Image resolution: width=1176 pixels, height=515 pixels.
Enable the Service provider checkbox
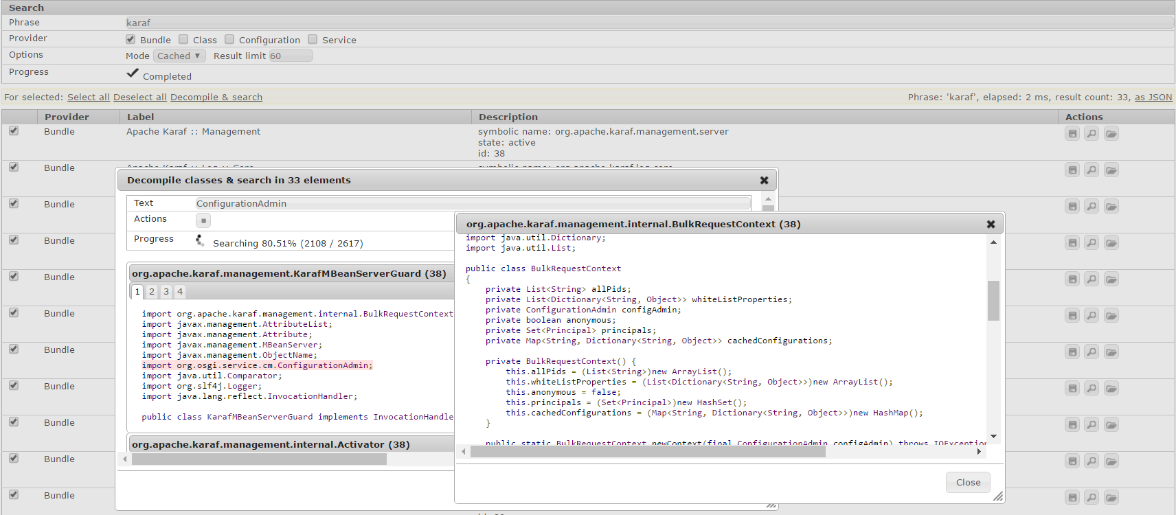[313, 39]
